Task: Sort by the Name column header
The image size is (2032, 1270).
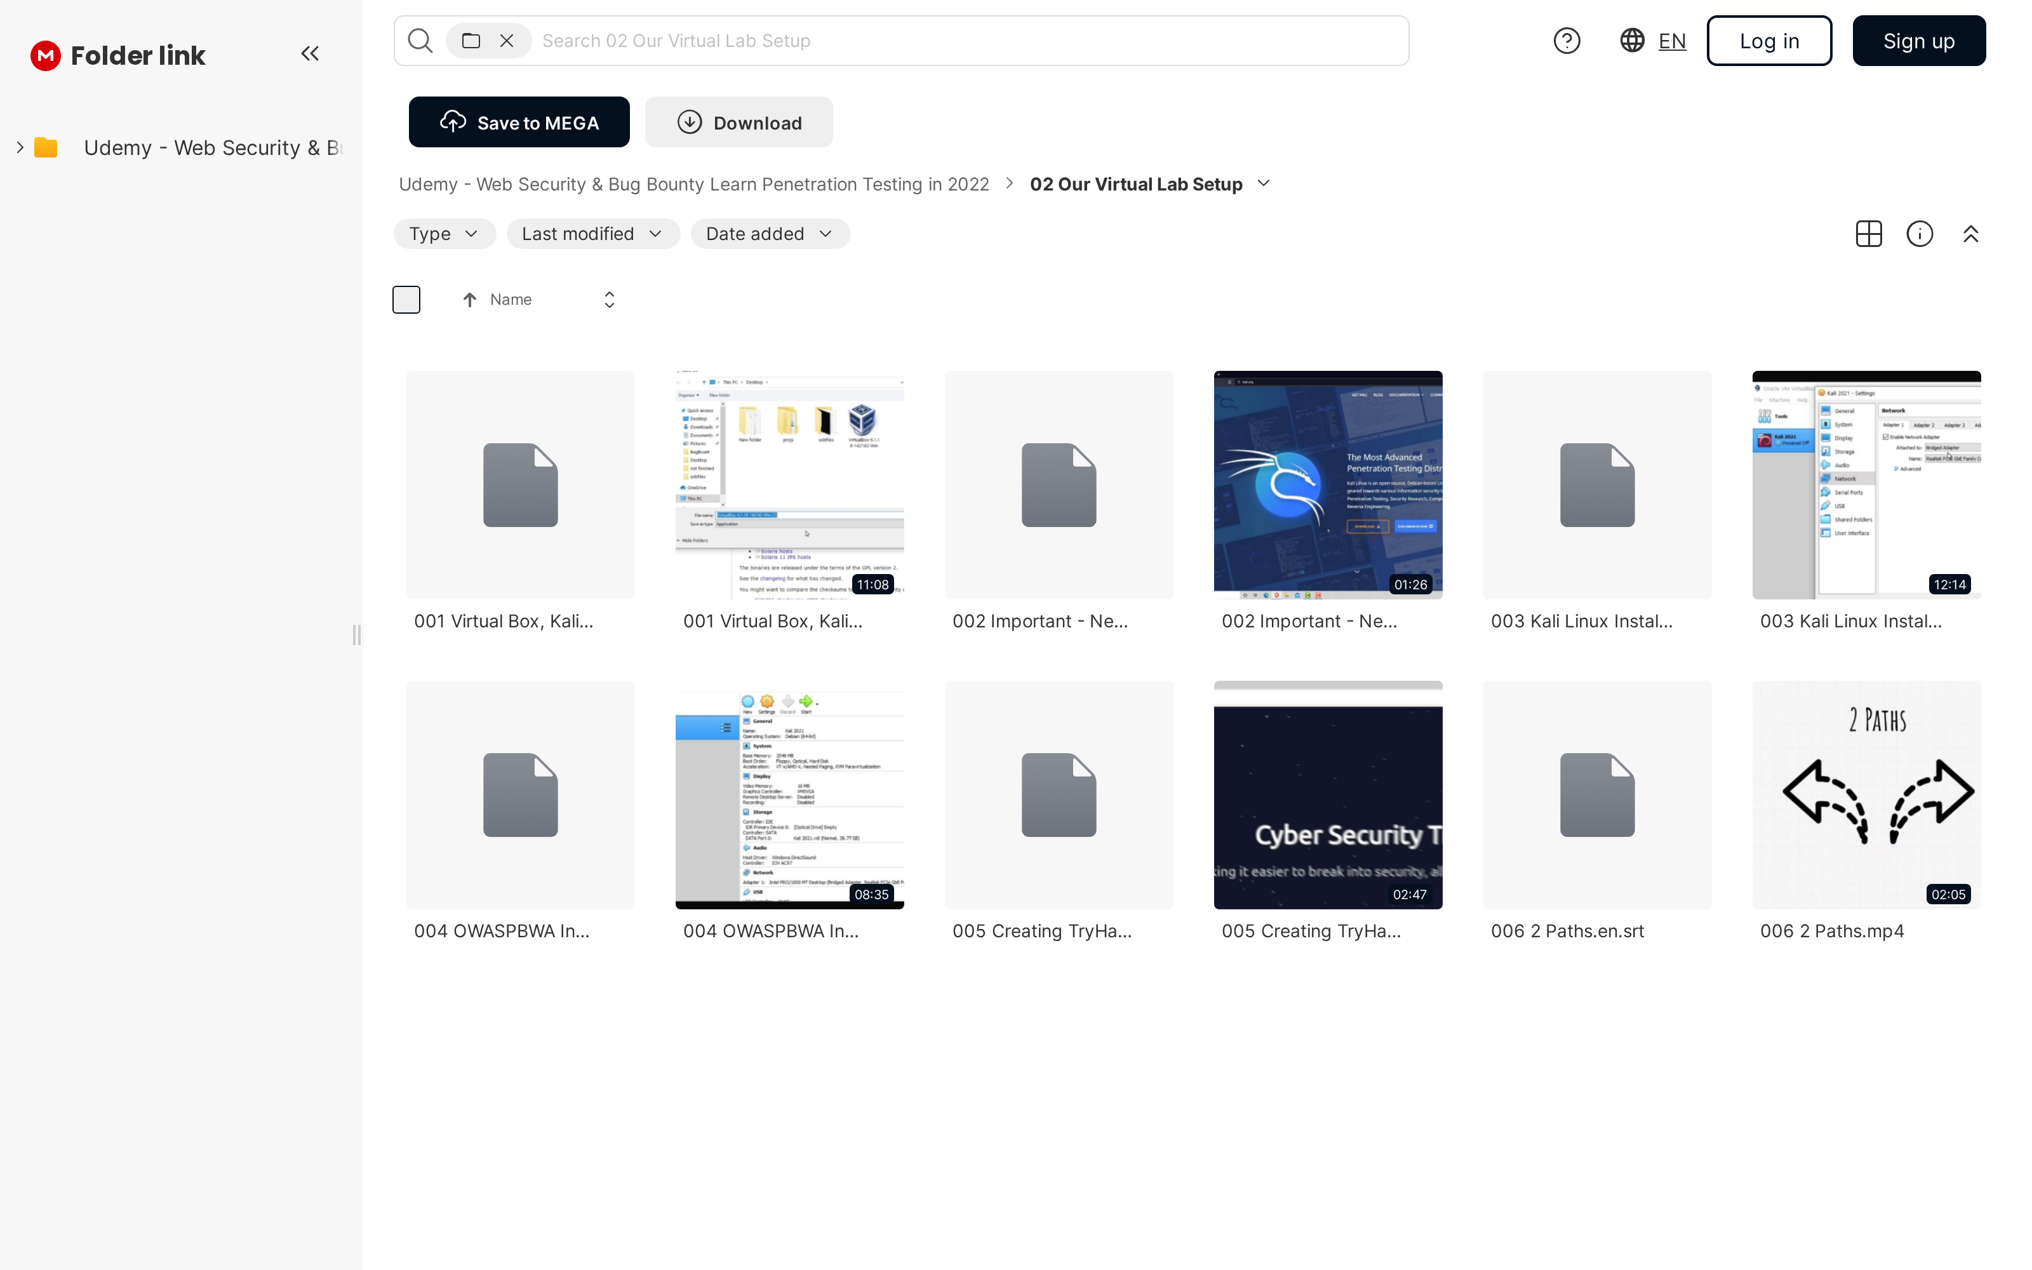Action: 511,300
